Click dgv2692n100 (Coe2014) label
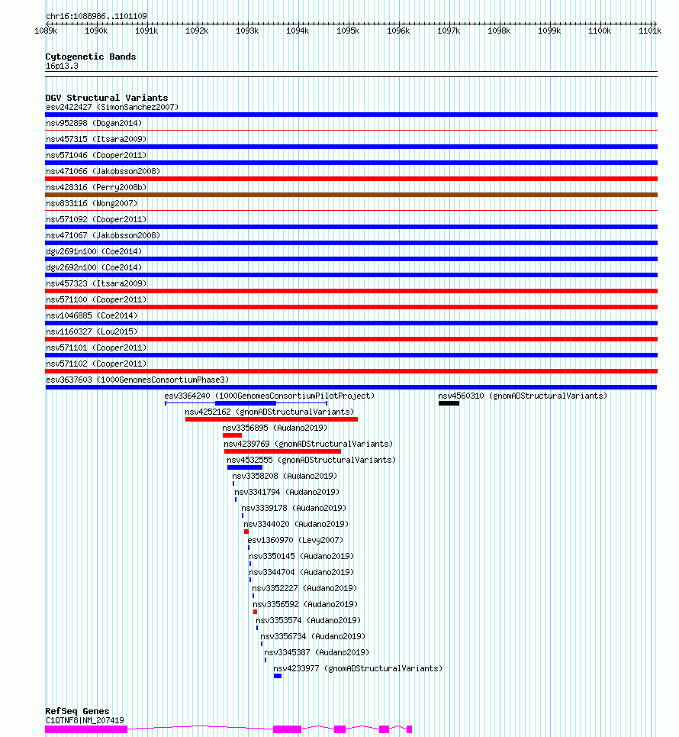679x737 pixels. [94, 267]
